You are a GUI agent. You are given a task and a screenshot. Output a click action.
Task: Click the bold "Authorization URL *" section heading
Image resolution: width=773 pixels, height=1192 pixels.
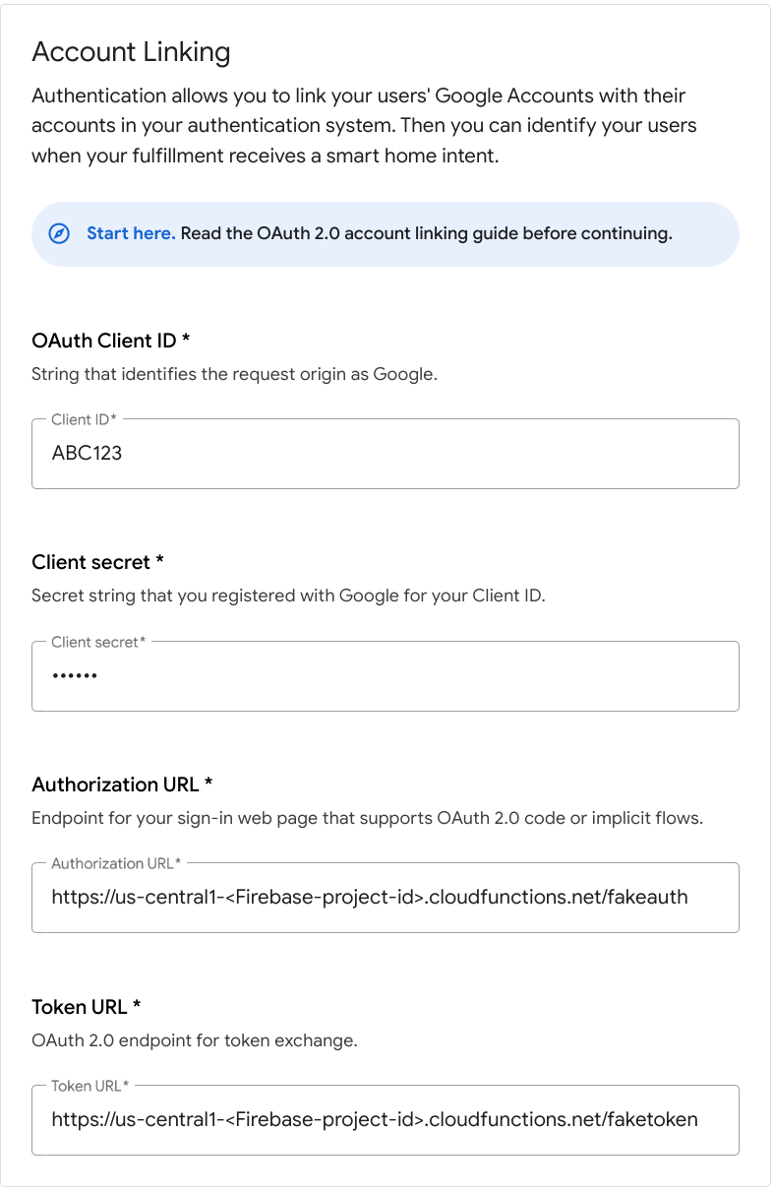point(122,784)
